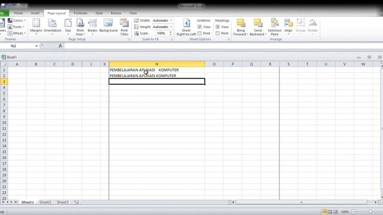Click zoom out minus button

pos(354,212)
